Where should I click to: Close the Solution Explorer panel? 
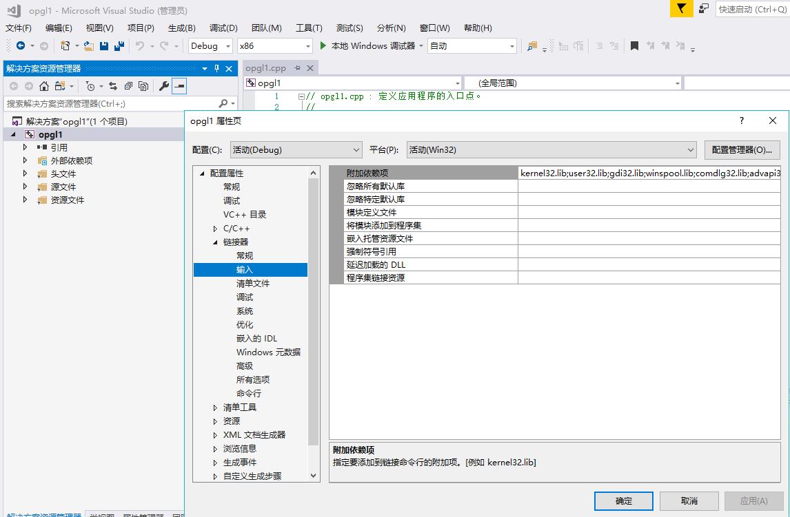(x=229, y=68)
